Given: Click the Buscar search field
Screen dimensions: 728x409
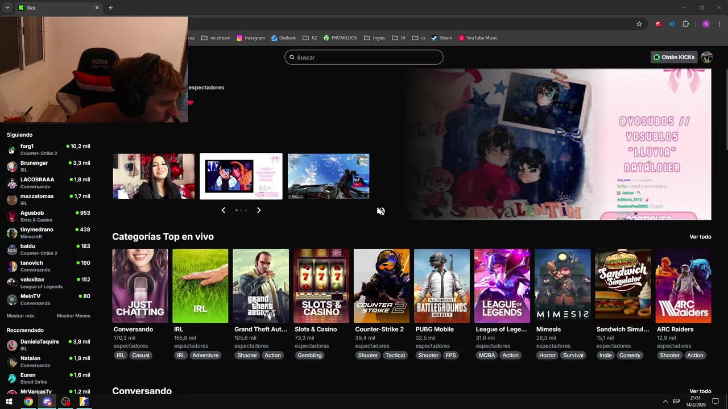Looking at the screenshot, I should (x=364, y=57).
